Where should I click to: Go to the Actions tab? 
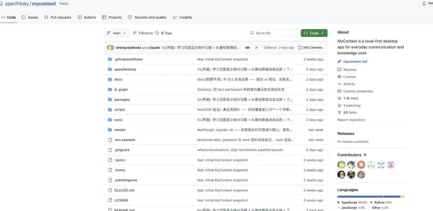click(87, 17)
